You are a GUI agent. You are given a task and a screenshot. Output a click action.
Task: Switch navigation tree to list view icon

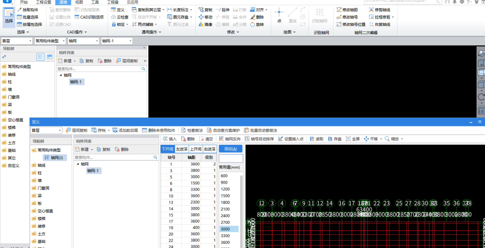(40, 57)
